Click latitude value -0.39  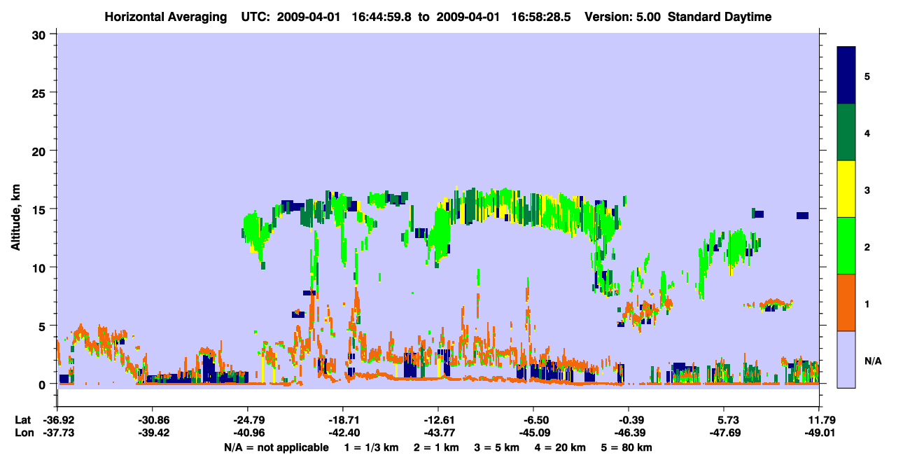tap(629, 420)
